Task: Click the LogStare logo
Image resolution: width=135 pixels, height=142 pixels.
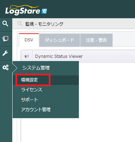Action: click(x=26, y=10)
